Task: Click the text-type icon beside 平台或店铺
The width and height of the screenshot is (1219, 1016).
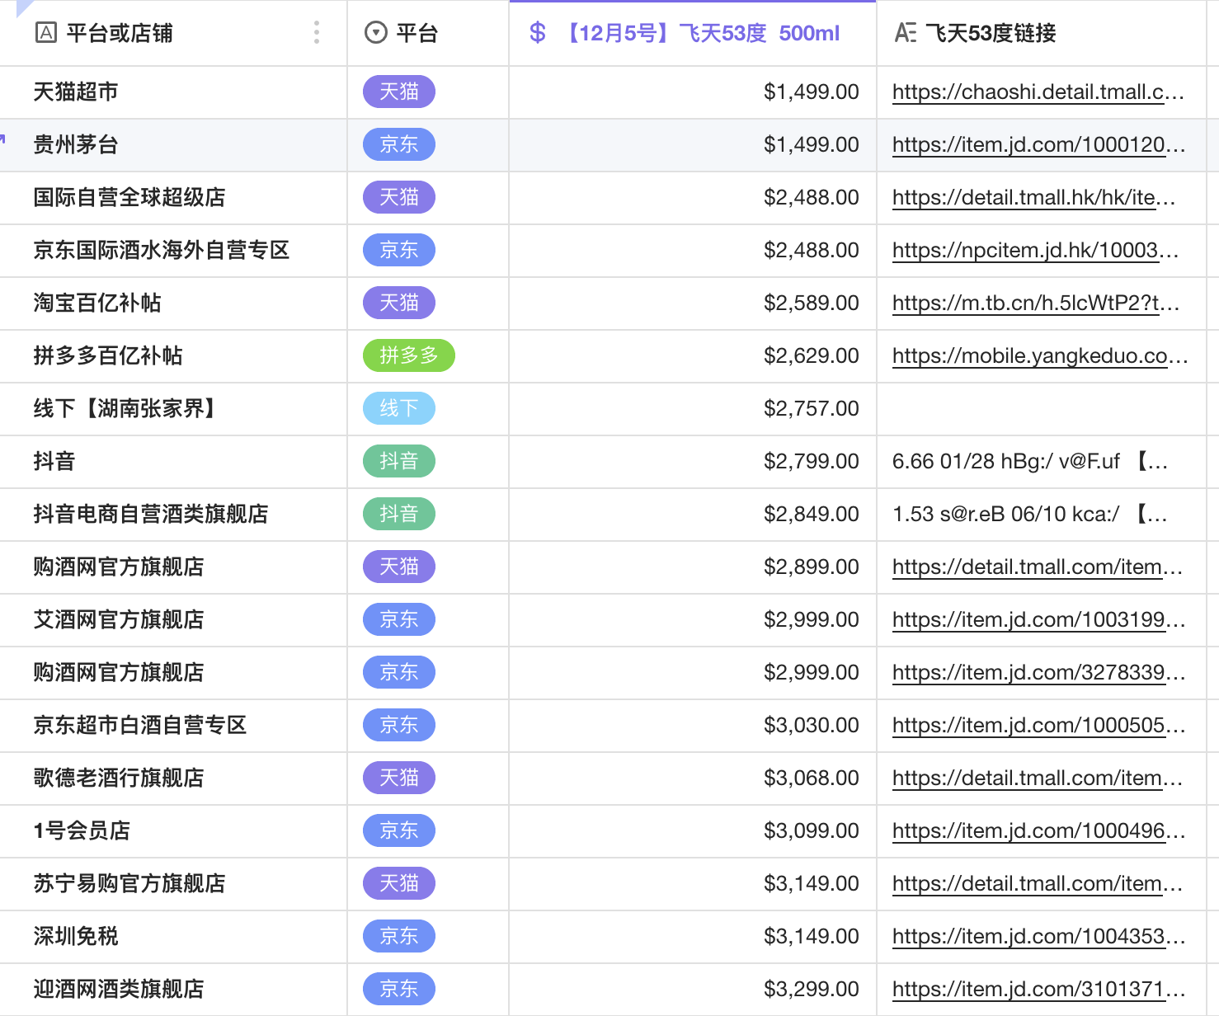Action: click(x=46, y=33)
